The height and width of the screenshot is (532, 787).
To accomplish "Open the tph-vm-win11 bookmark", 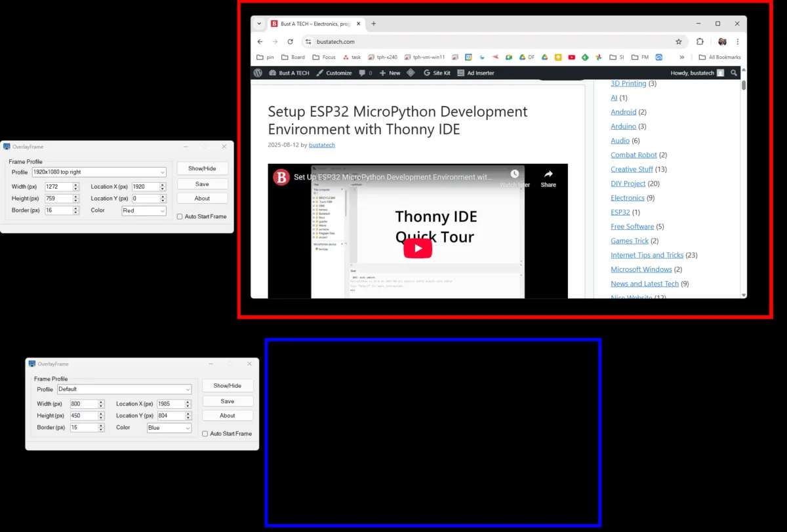I will click(425, 57).
